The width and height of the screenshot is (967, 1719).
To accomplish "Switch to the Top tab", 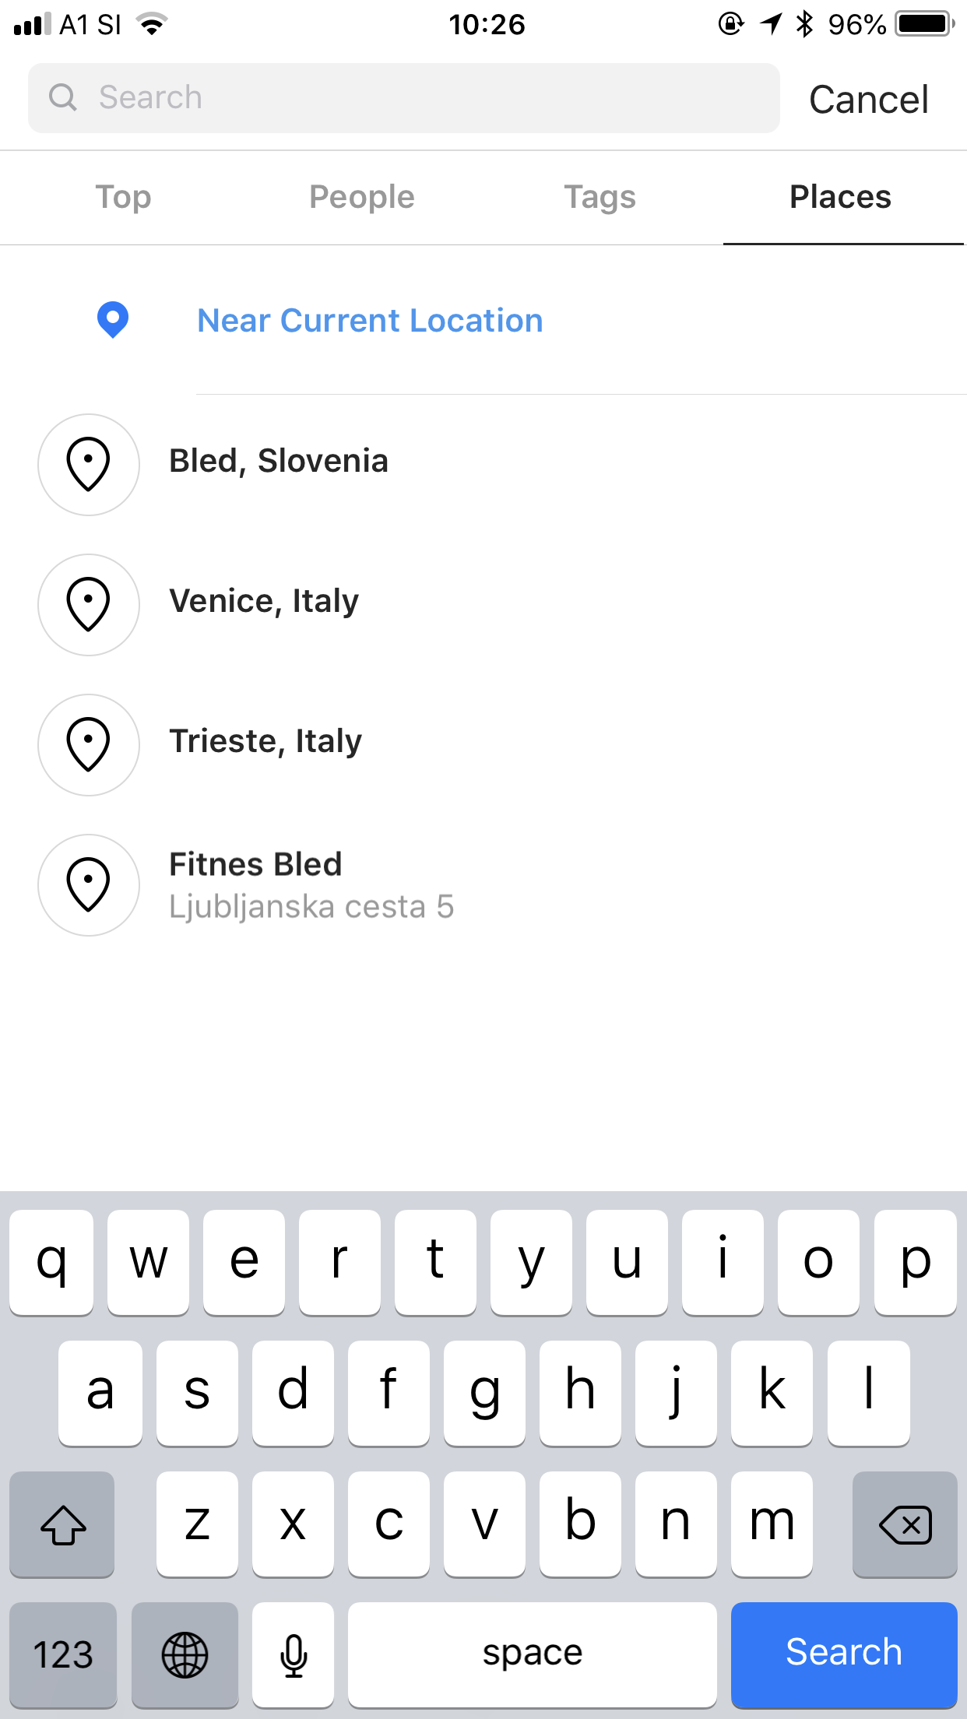I will point(123,197).
